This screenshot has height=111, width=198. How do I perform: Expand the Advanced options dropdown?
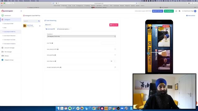(63, 29)
